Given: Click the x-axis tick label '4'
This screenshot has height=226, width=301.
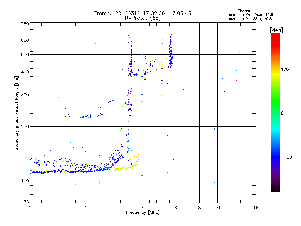Looking at the screenshot, I should [143, 208].
